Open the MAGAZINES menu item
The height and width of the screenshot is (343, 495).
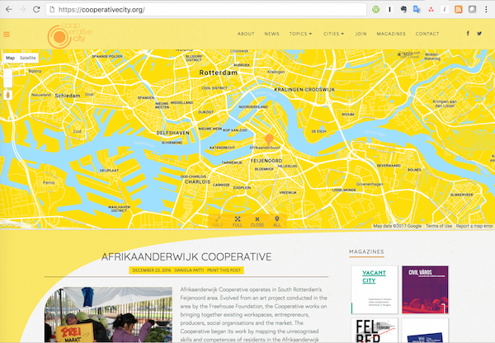pos(391,34)
